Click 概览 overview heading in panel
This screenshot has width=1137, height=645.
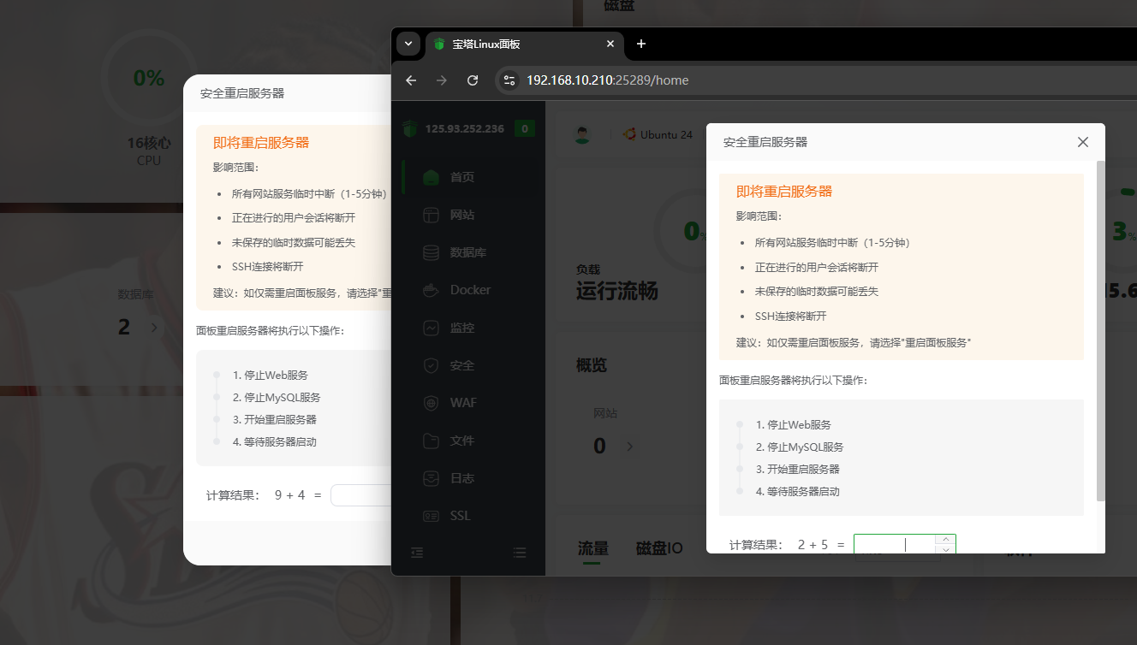pos(592,365)
